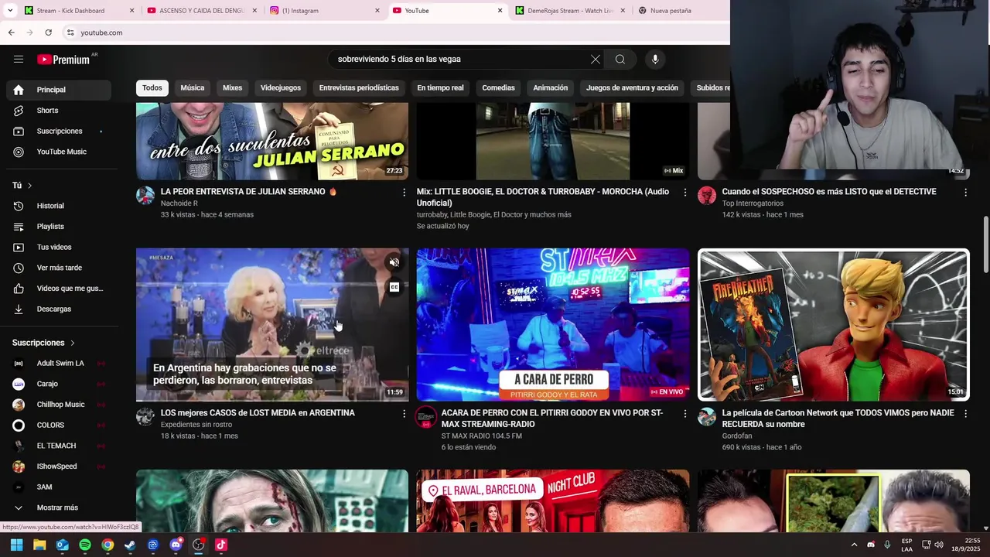Switch to DemeRojas Stream browser tab
Viewport: 990px width, 557px height.
coord(571,11)
